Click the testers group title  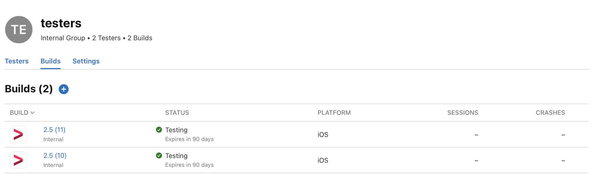61,23
